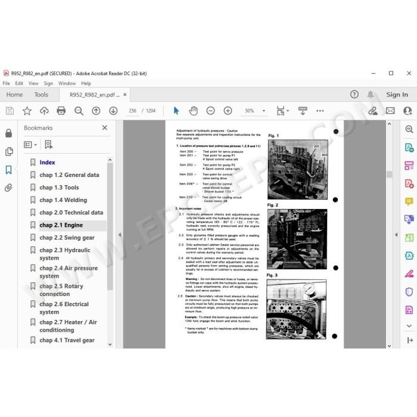Open the notifications bell
Screen dimensions: 417x417
pos(371,94)
